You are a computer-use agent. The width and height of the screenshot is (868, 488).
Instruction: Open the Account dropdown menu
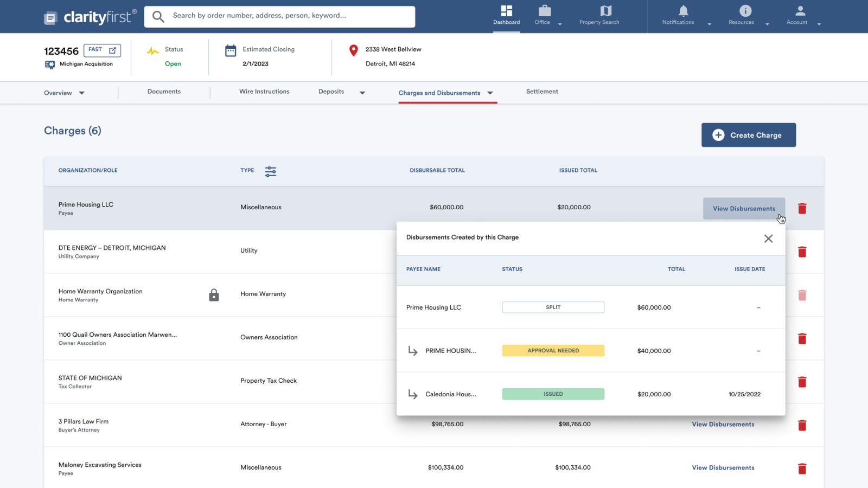(819, 24)
